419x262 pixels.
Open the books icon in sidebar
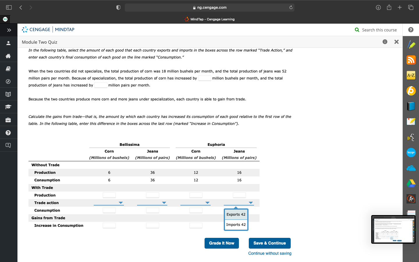click(8, 69)
